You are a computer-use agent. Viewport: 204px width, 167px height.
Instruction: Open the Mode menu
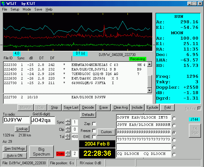[x=27, y=9]
